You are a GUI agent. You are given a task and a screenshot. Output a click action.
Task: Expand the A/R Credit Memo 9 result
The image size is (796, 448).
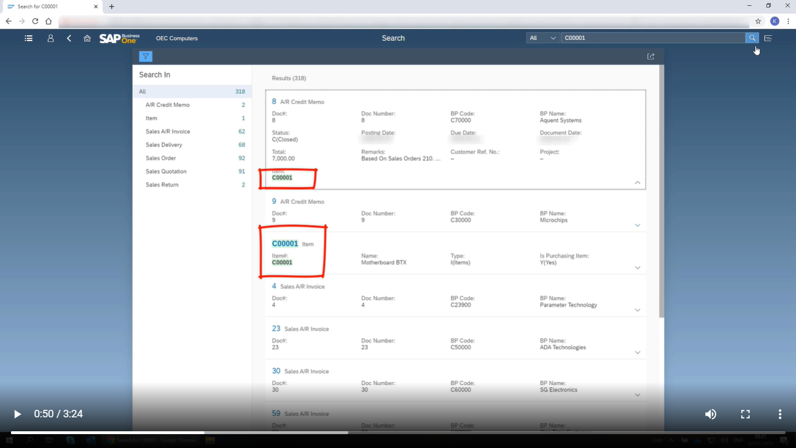pos(638,225)
